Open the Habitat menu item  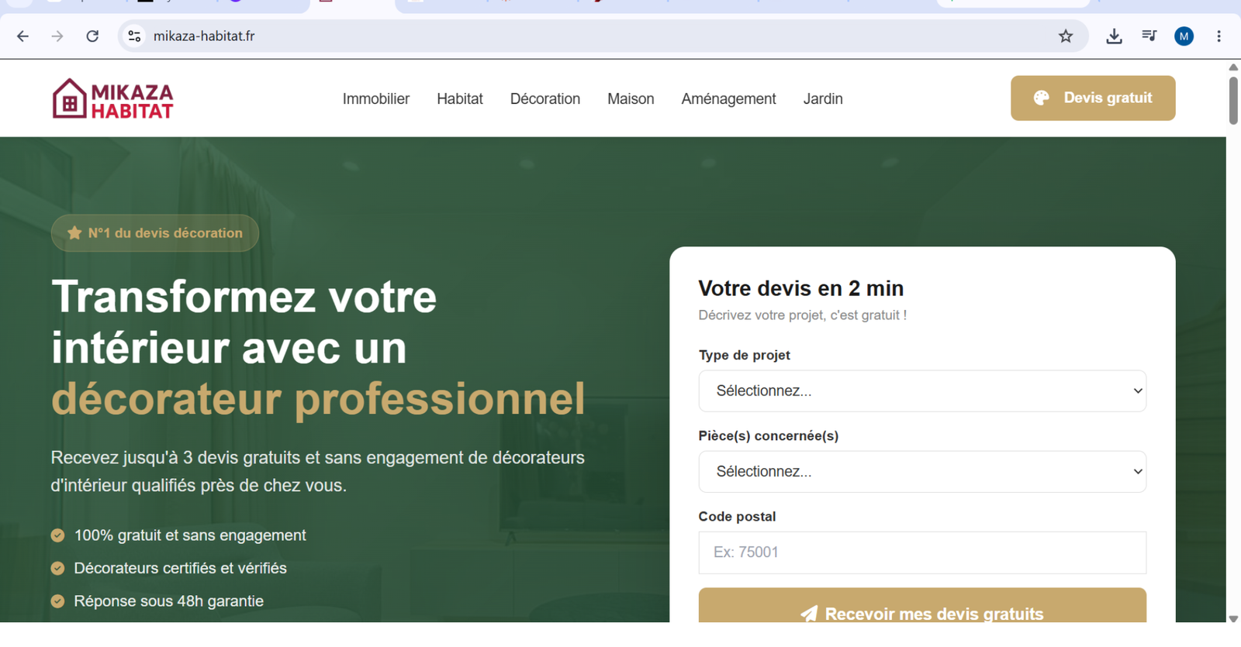click(x=460, y=98)
